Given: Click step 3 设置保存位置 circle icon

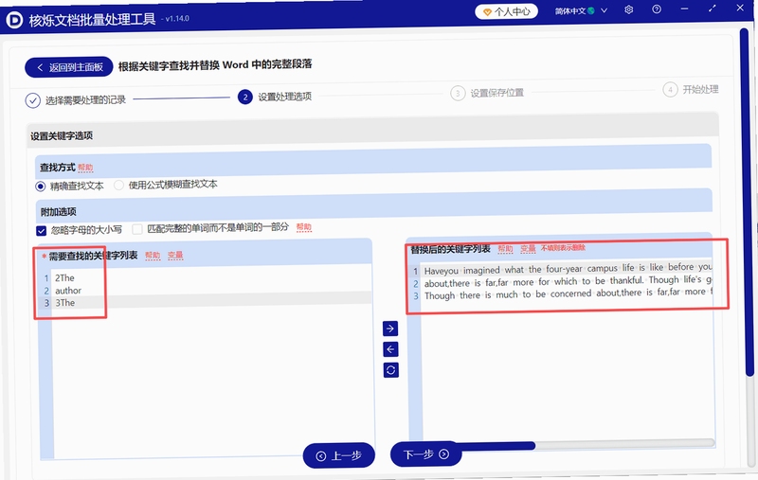Looking at the screenshot, I should [458, 93].
